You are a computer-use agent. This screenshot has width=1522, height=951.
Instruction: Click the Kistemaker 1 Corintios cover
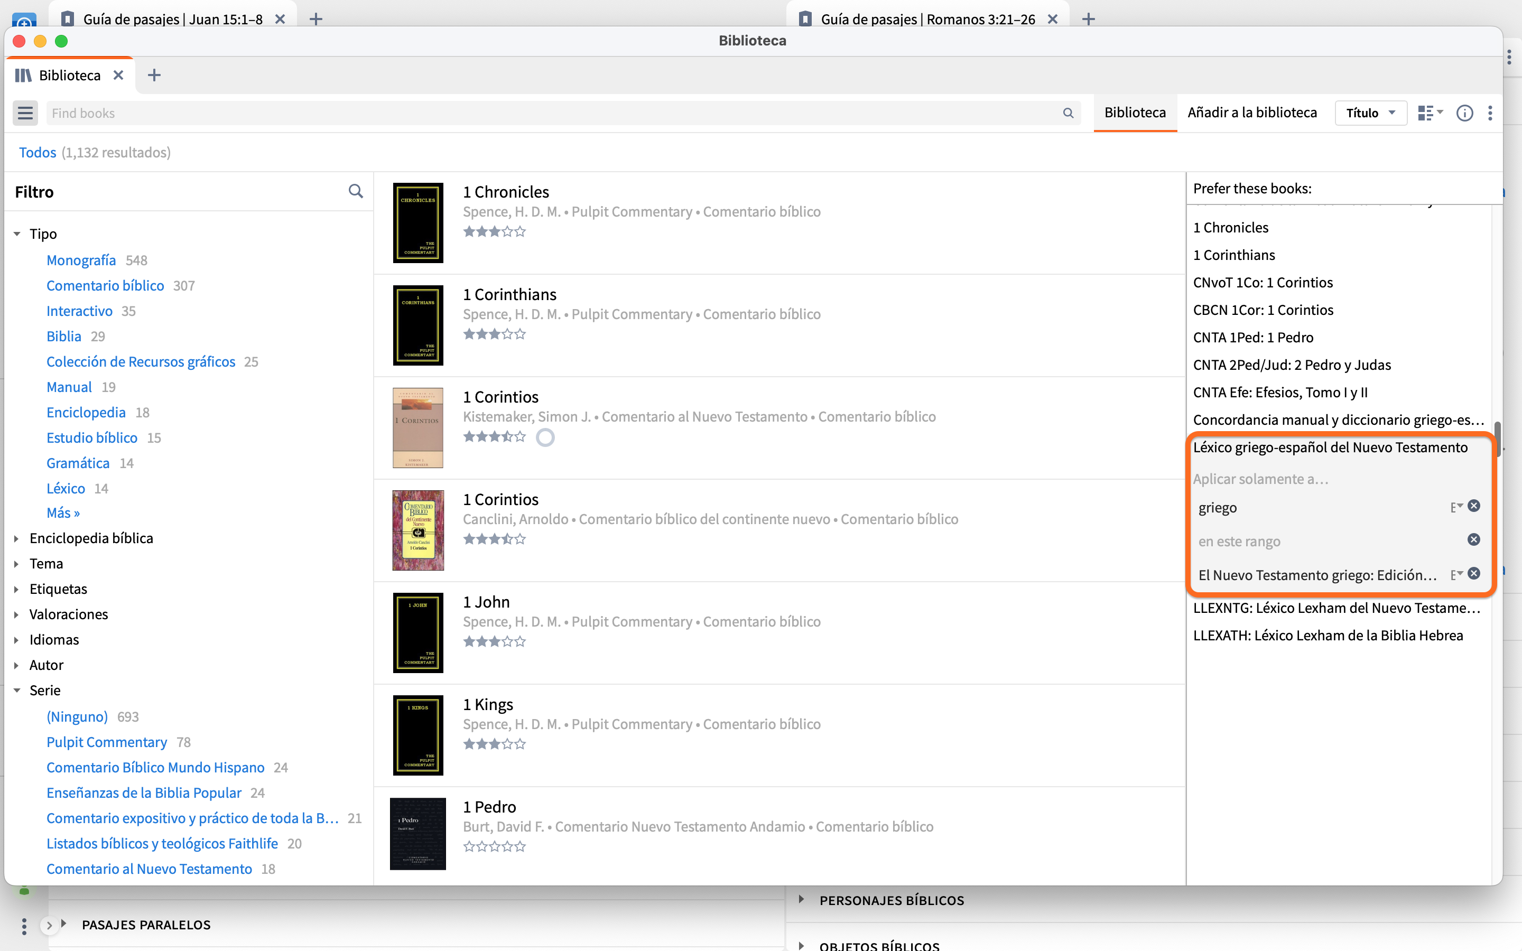point(418,428)
